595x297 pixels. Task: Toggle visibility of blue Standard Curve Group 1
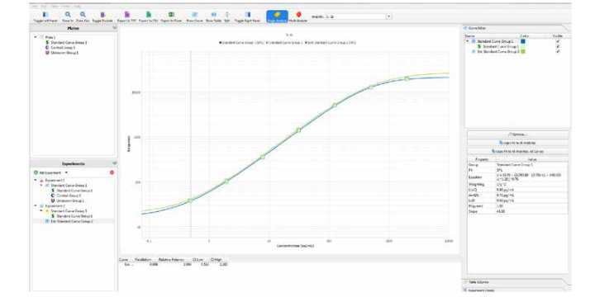[558, 41]
